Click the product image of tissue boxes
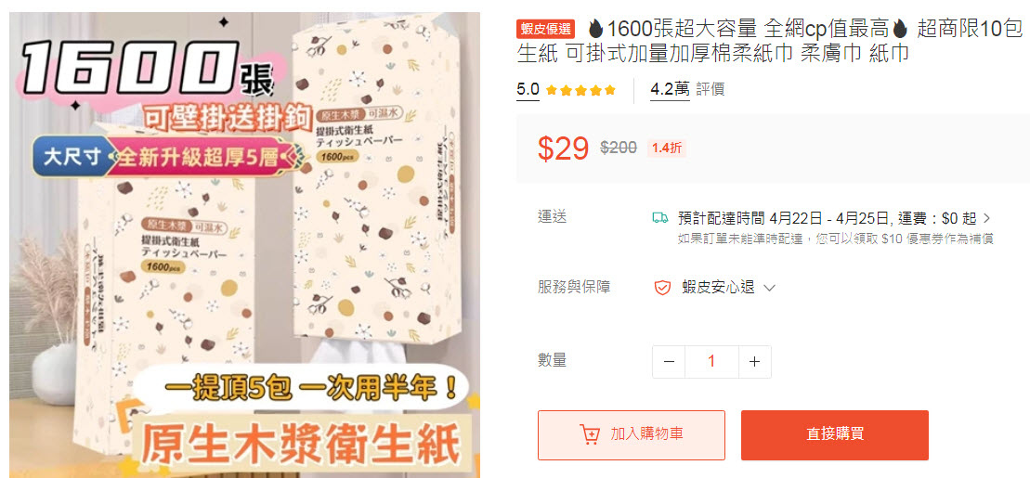This screenshot has width=1030, height=478. [244, 245]
